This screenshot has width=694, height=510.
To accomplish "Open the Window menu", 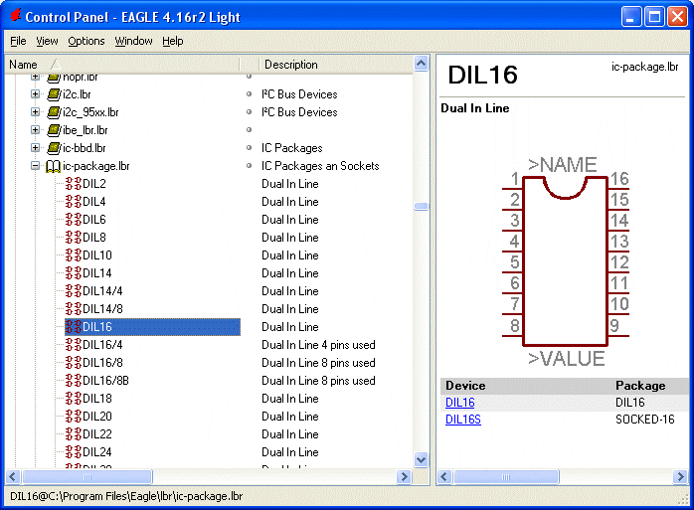I will click(133, 41).
